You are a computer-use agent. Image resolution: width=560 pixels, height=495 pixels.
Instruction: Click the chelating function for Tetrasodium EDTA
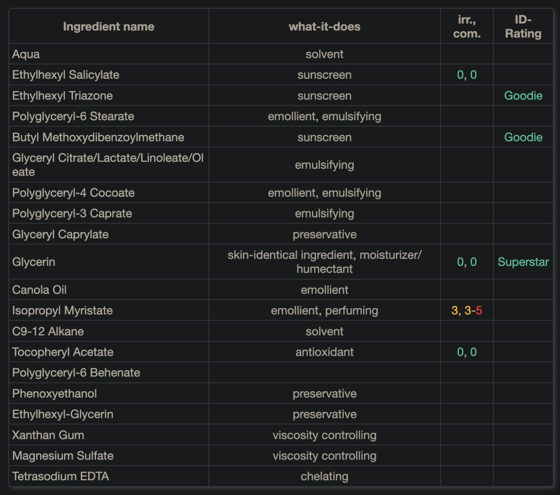pyautogui.click(x=324, y=476)
